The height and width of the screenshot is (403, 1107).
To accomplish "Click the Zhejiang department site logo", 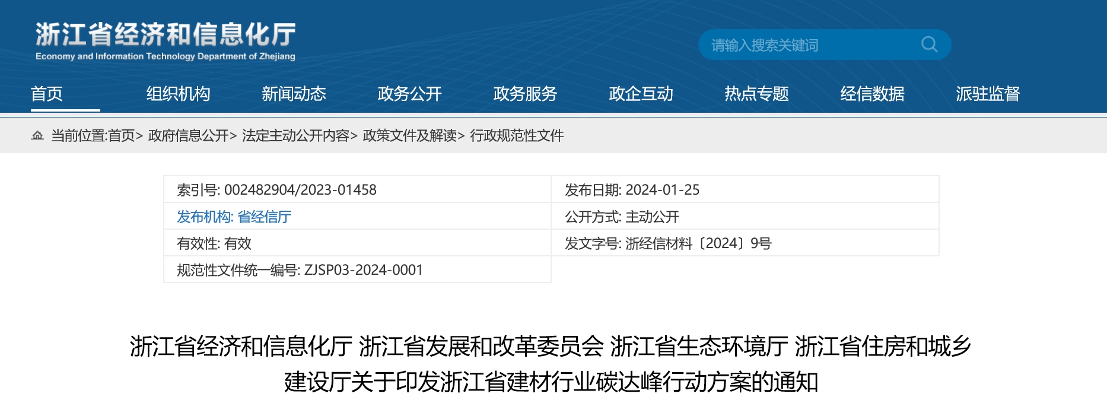I will (166, 41).
